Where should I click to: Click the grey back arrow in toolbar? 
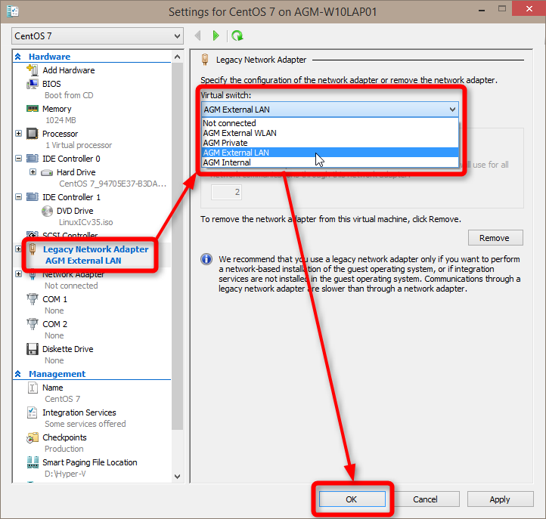tap(198, 36)
